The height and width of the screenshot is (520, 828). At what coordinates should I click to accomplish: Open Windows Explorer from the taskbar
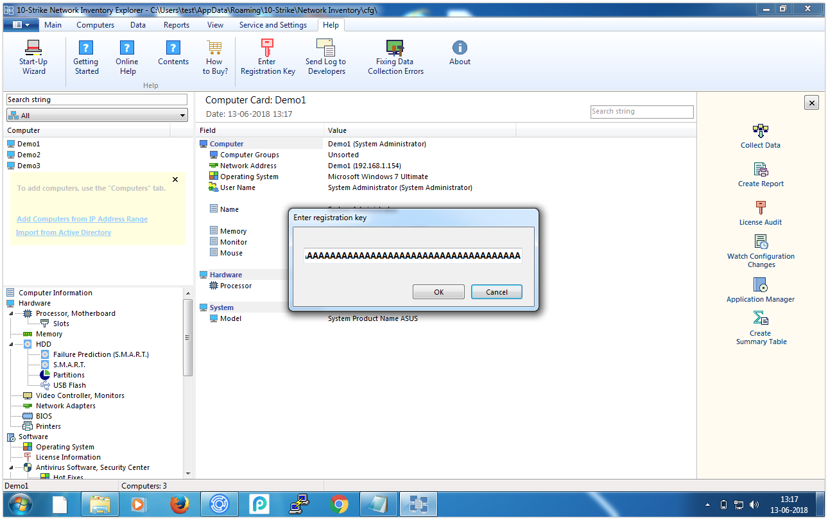click(x=100, y=505)
